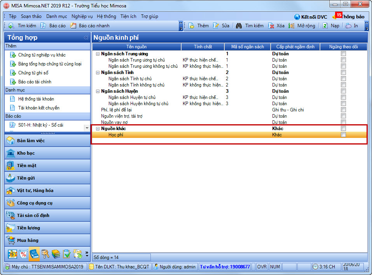Click the Thêm add icon in toolbar
Screen dimensions: 372x275
[192, 26]
